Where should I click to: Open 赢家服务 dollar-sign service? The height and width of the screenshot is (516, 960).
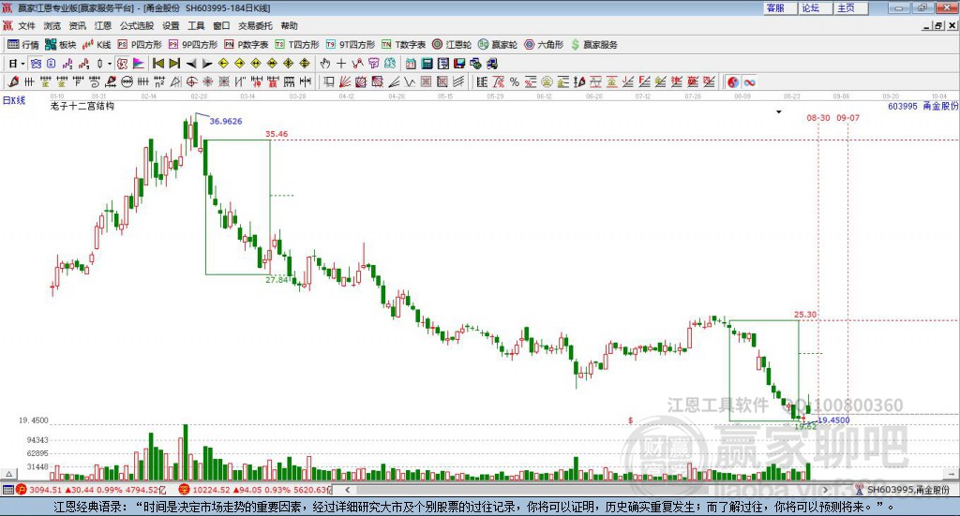[593, 45]
